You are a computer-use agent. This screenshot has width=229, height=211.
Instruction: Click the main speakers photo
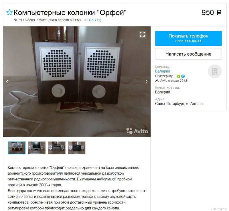click(77, 81)
